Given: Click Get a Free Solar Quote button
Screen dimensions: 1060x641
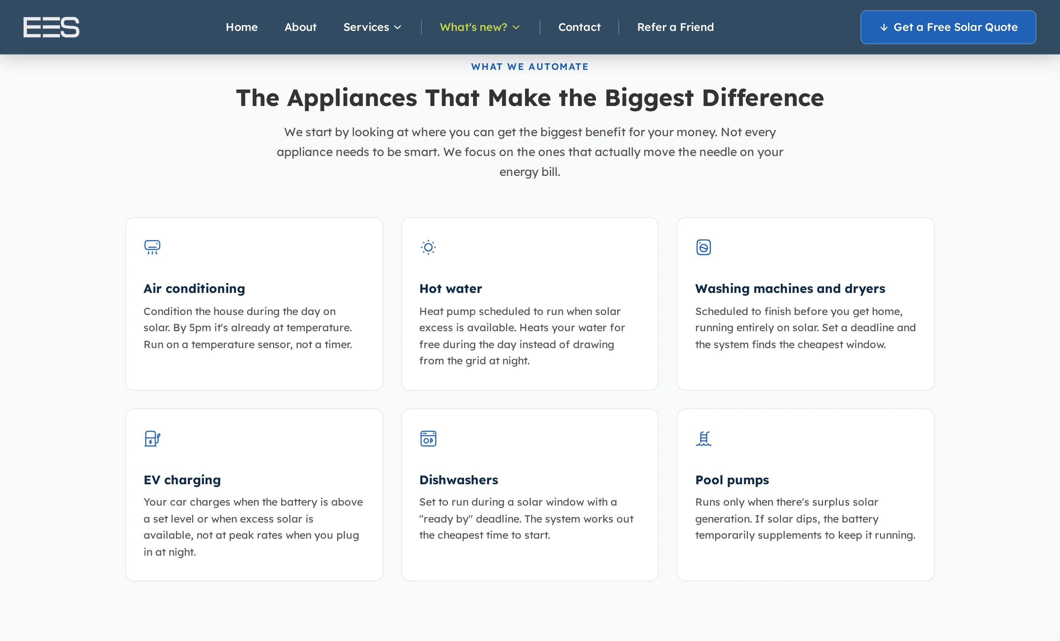Looking at the screenshot, I should (948, 27).
